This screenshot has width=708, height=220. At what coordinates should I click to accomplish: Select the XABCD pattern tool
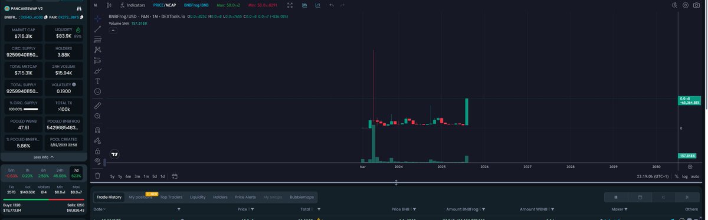pos(97,50)
